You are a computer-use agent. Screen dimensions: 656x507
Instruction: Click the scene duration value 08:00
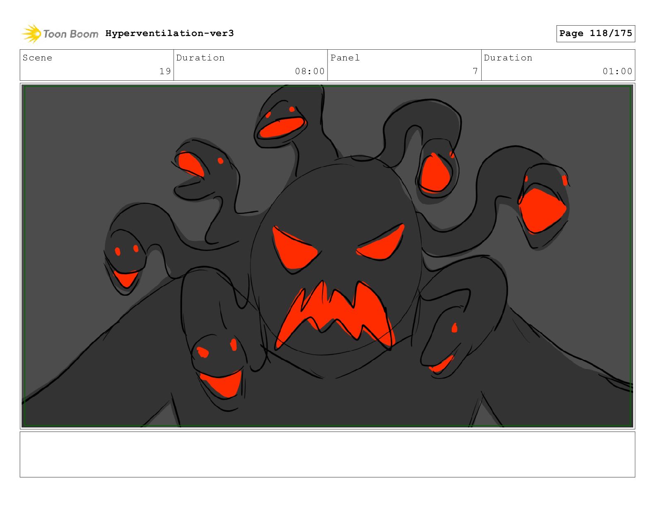click(310, 71)
